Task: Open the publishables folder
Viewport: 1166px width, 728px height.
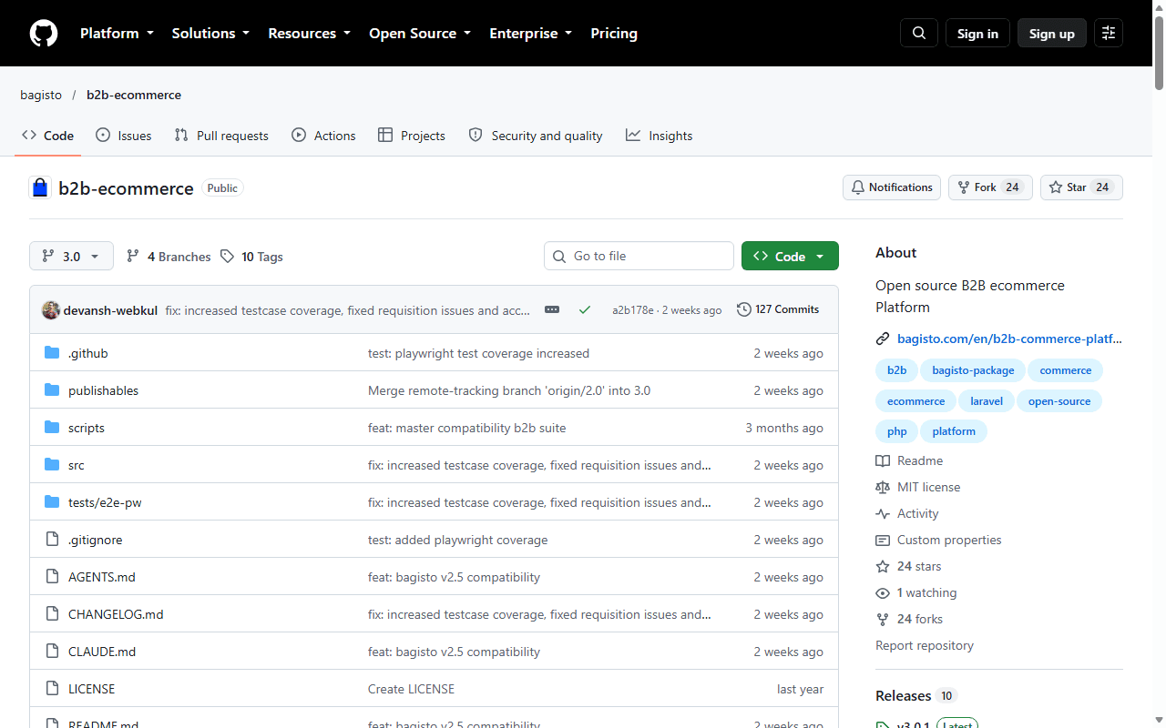Action: [x=103, y=390]
